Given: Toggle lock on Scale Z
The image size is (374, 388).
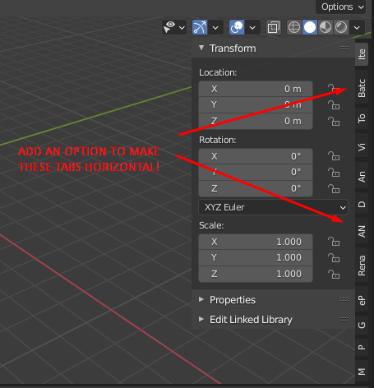Looking at the screenshot, I should 334,274.
